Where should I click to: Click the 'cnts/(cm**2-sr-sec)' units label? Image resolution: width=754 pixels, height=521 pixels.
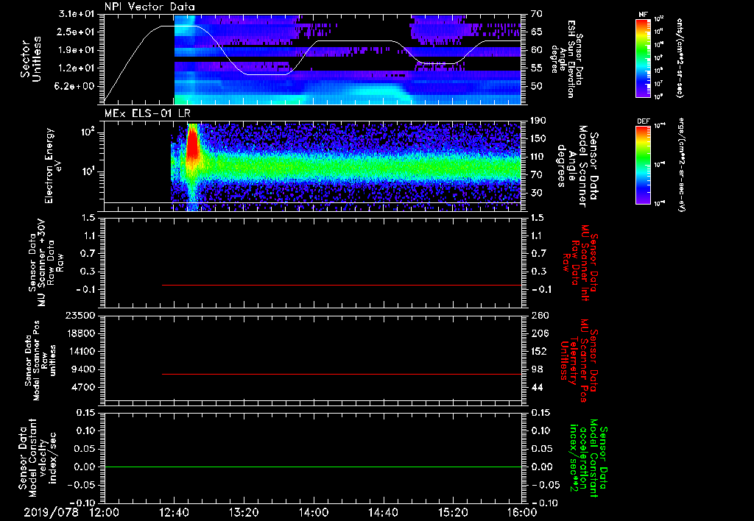click(680, 57)
